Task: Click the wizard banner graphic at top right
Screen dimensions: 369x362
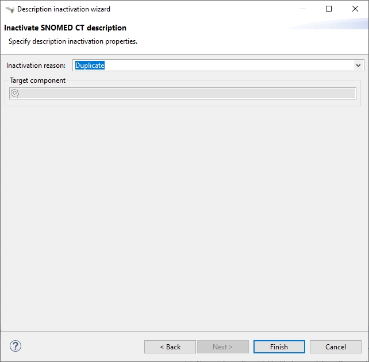Action: tap(333, 26)
